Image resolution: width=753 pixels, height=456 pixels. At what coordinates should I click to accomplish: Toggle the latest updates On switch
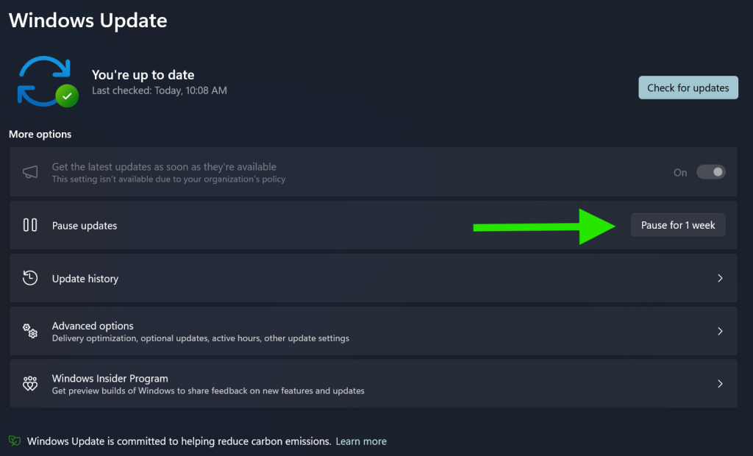click(x=710, y=172)
